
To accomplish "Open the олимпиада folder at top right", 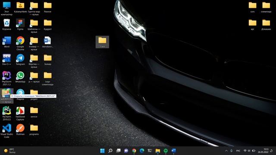I will coord(266,7).
